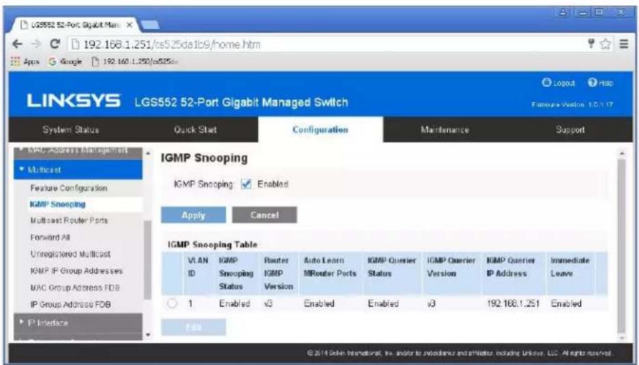The width and height of the screenshot is (639, 365).
Task: Open Unregistered Multicast page
Action: coord(70,254)
